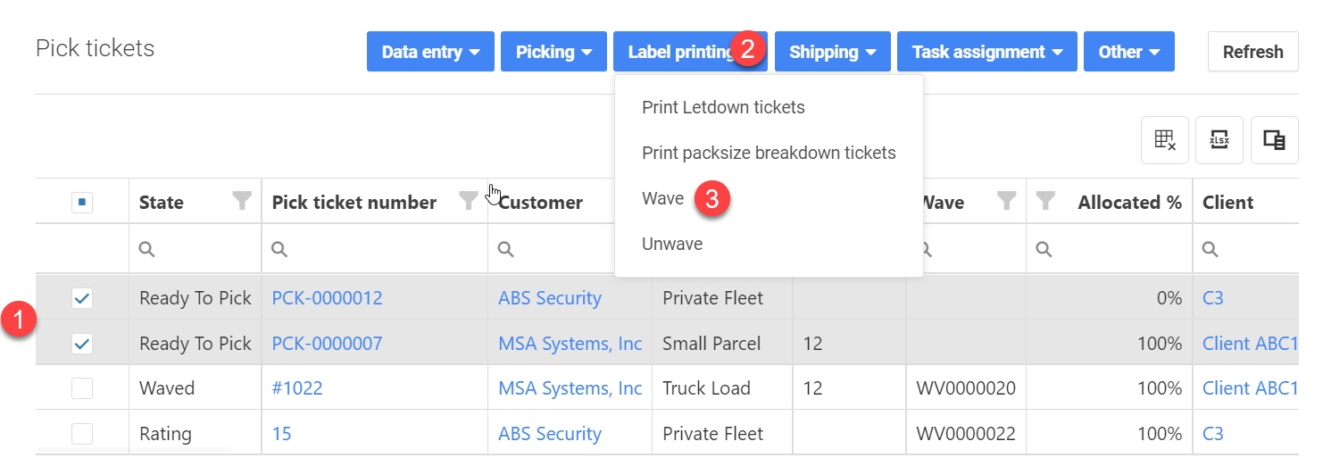Image resolution: width=1323 pixels, height=458 pixels.
Task: Click the clear grid filters icon
Action: 1165,140
